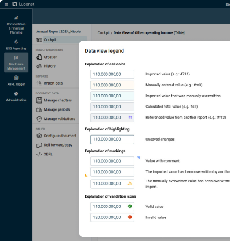Click the yellow warning triangle icon

pos(130,184)
